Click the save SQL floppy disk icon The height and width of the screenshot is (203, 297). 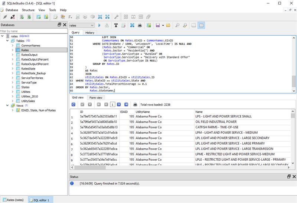(x=158, y=25)
